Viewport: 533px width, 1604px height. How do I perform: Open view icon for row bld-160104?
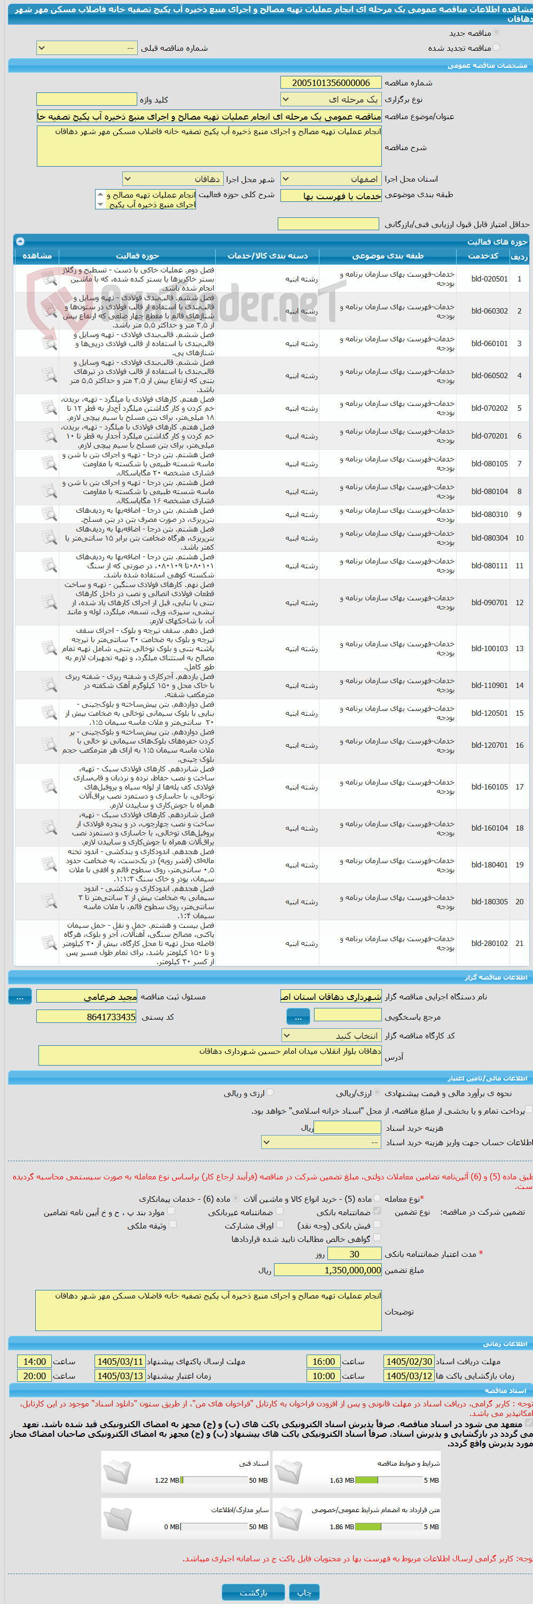click(x=49, y=827)
